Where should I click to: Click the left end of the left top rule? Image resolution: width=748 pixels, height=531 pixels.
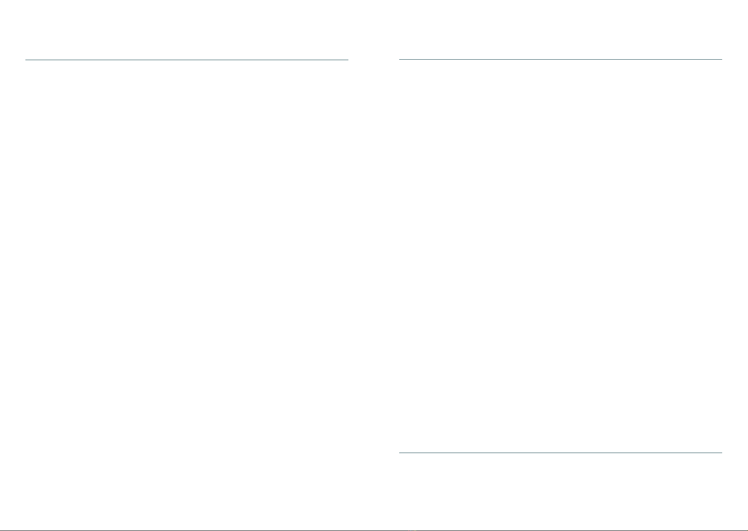26,59
